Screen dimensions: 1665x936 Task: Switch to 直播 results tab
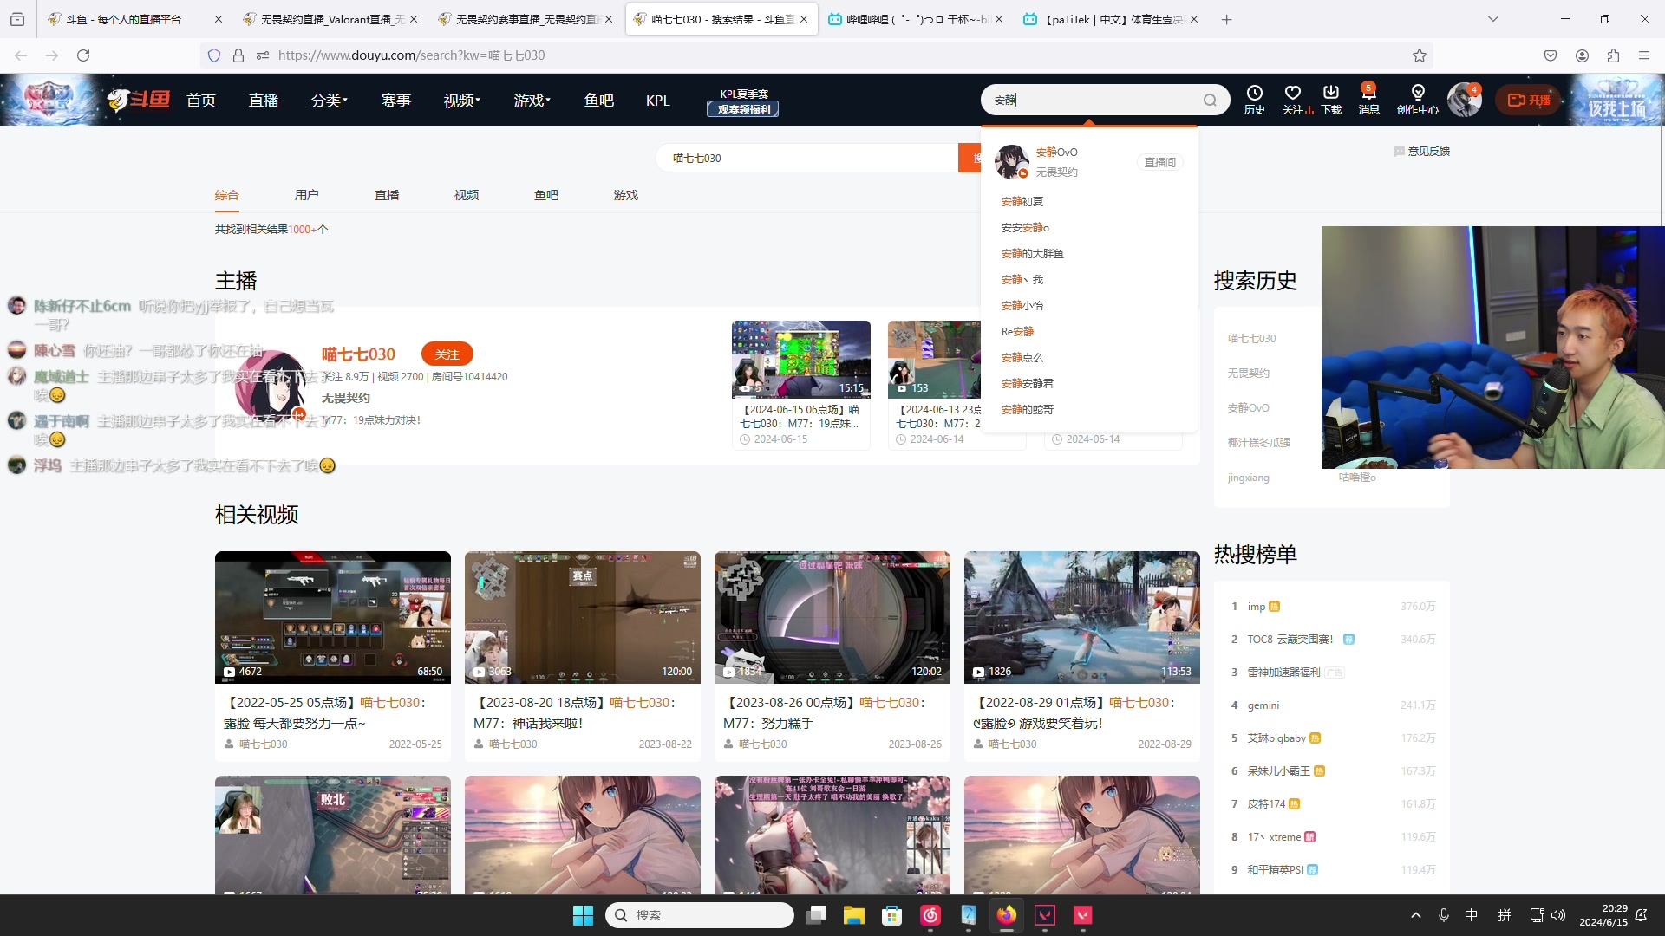click(387, 195)
